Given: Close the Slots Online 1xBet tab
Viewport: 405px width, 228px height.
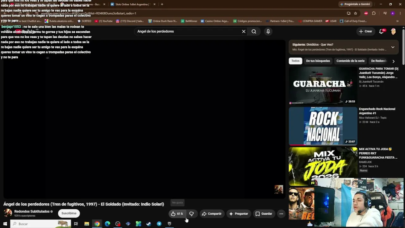Looking at the screenshot, I should (x=154, y=4).
